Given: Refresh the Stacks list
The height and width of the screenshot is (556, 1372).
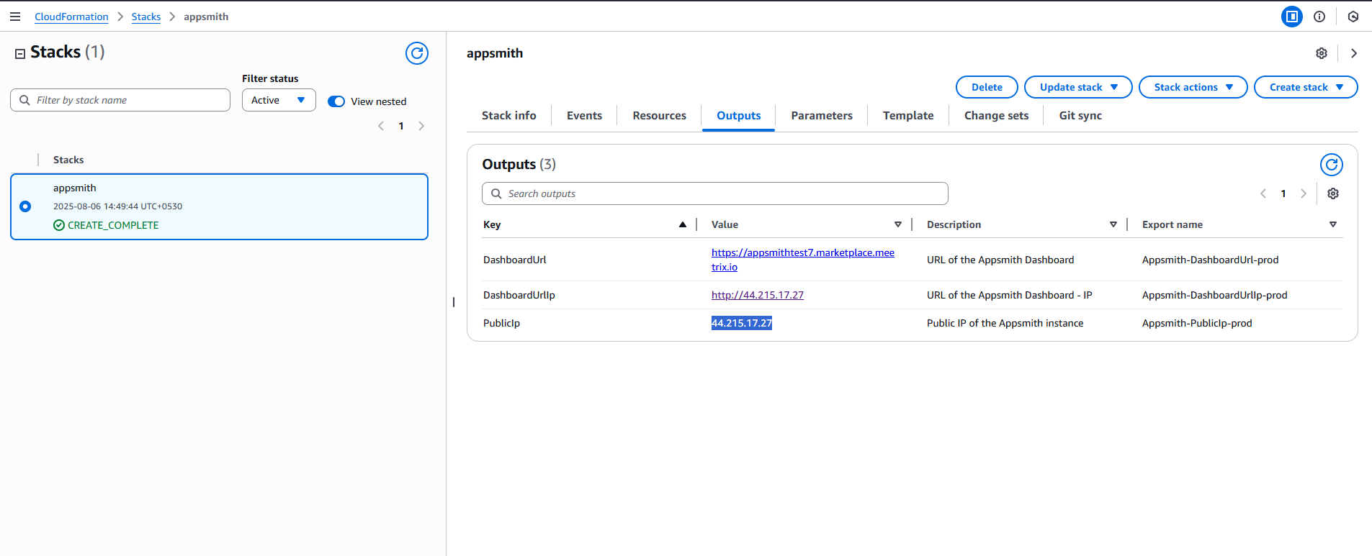Looking at the screenshot, I should click(417, 53).
